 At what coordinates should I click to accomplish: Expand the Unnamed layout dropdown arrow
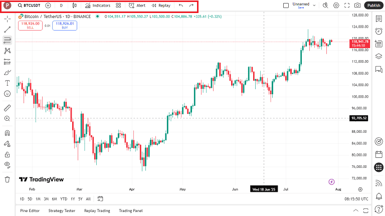tap(314, 6)
